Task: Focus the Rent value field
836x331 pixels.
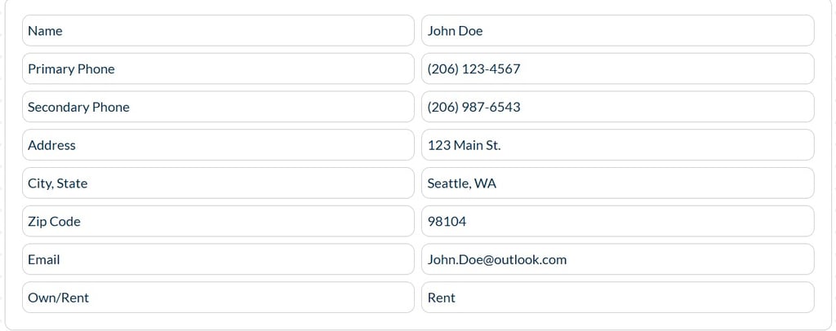Action: 617,298
